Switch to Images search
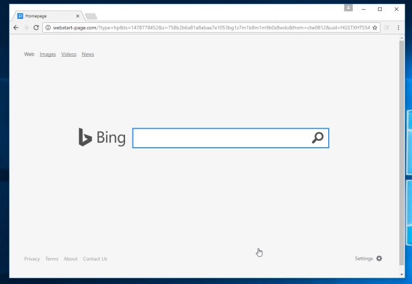This screenshot has width=412, height=284. pyautogui.click(x=48, y=54)
